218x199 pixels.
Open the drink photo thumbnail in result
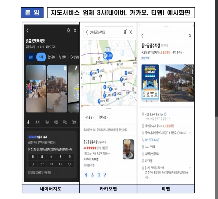[128, 149]
